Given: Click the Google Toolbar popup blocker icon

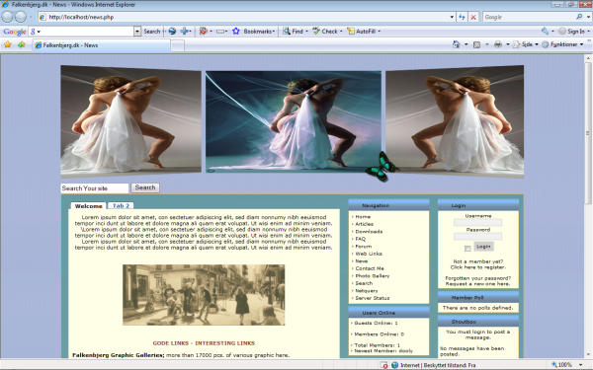Looking at the screenshot, I should coord(204,32).
